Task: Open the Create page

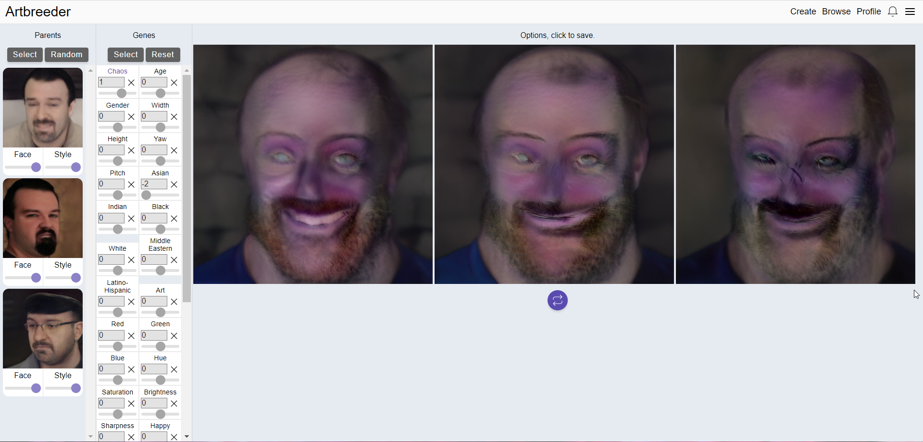Action: point(803,12)
